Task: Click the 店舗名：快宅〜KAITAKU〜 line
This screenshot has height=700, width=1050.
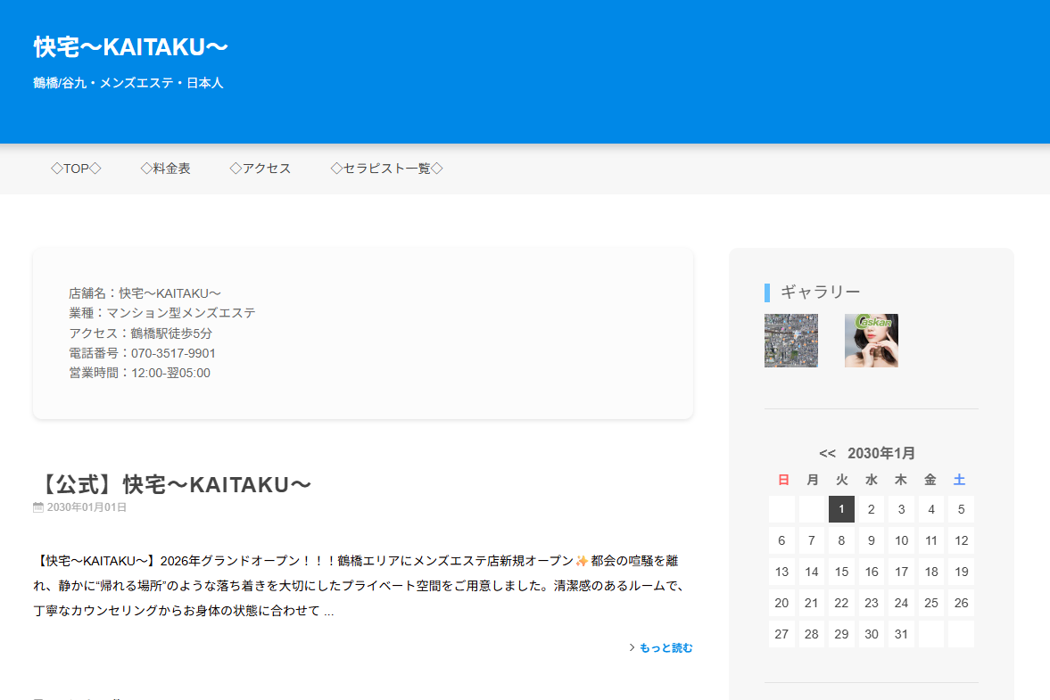Action: pos(145,293)
